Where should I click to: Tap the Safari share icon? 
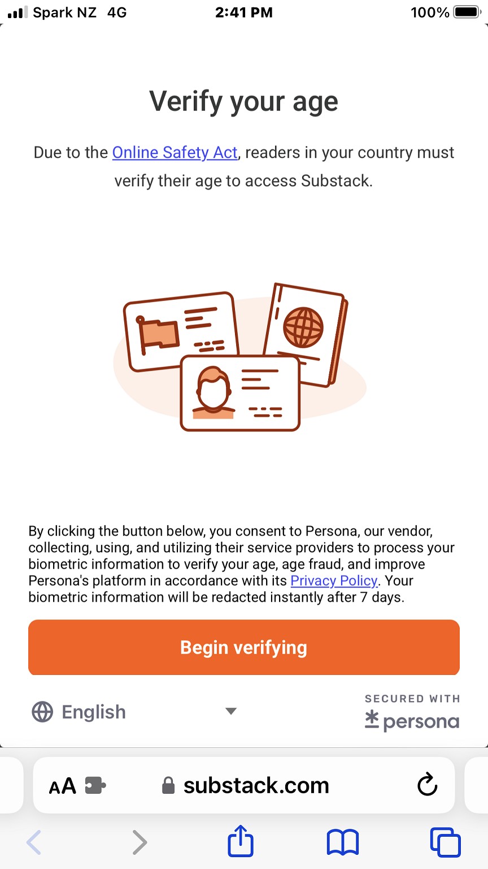coord(241,842)
